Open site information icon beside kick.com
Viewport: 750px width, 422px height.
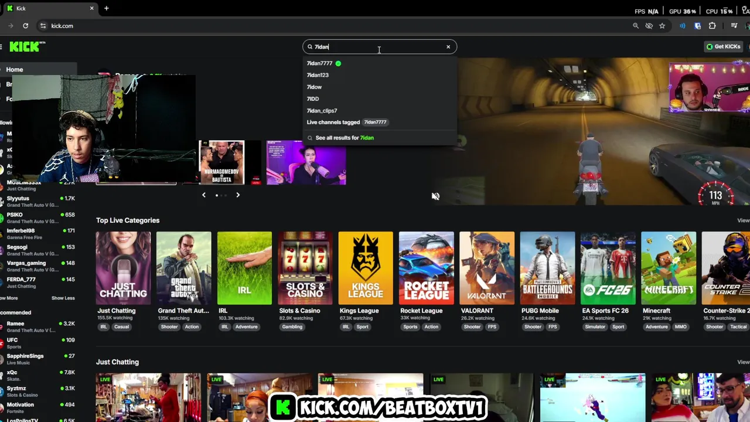click(x=43, y=26)
